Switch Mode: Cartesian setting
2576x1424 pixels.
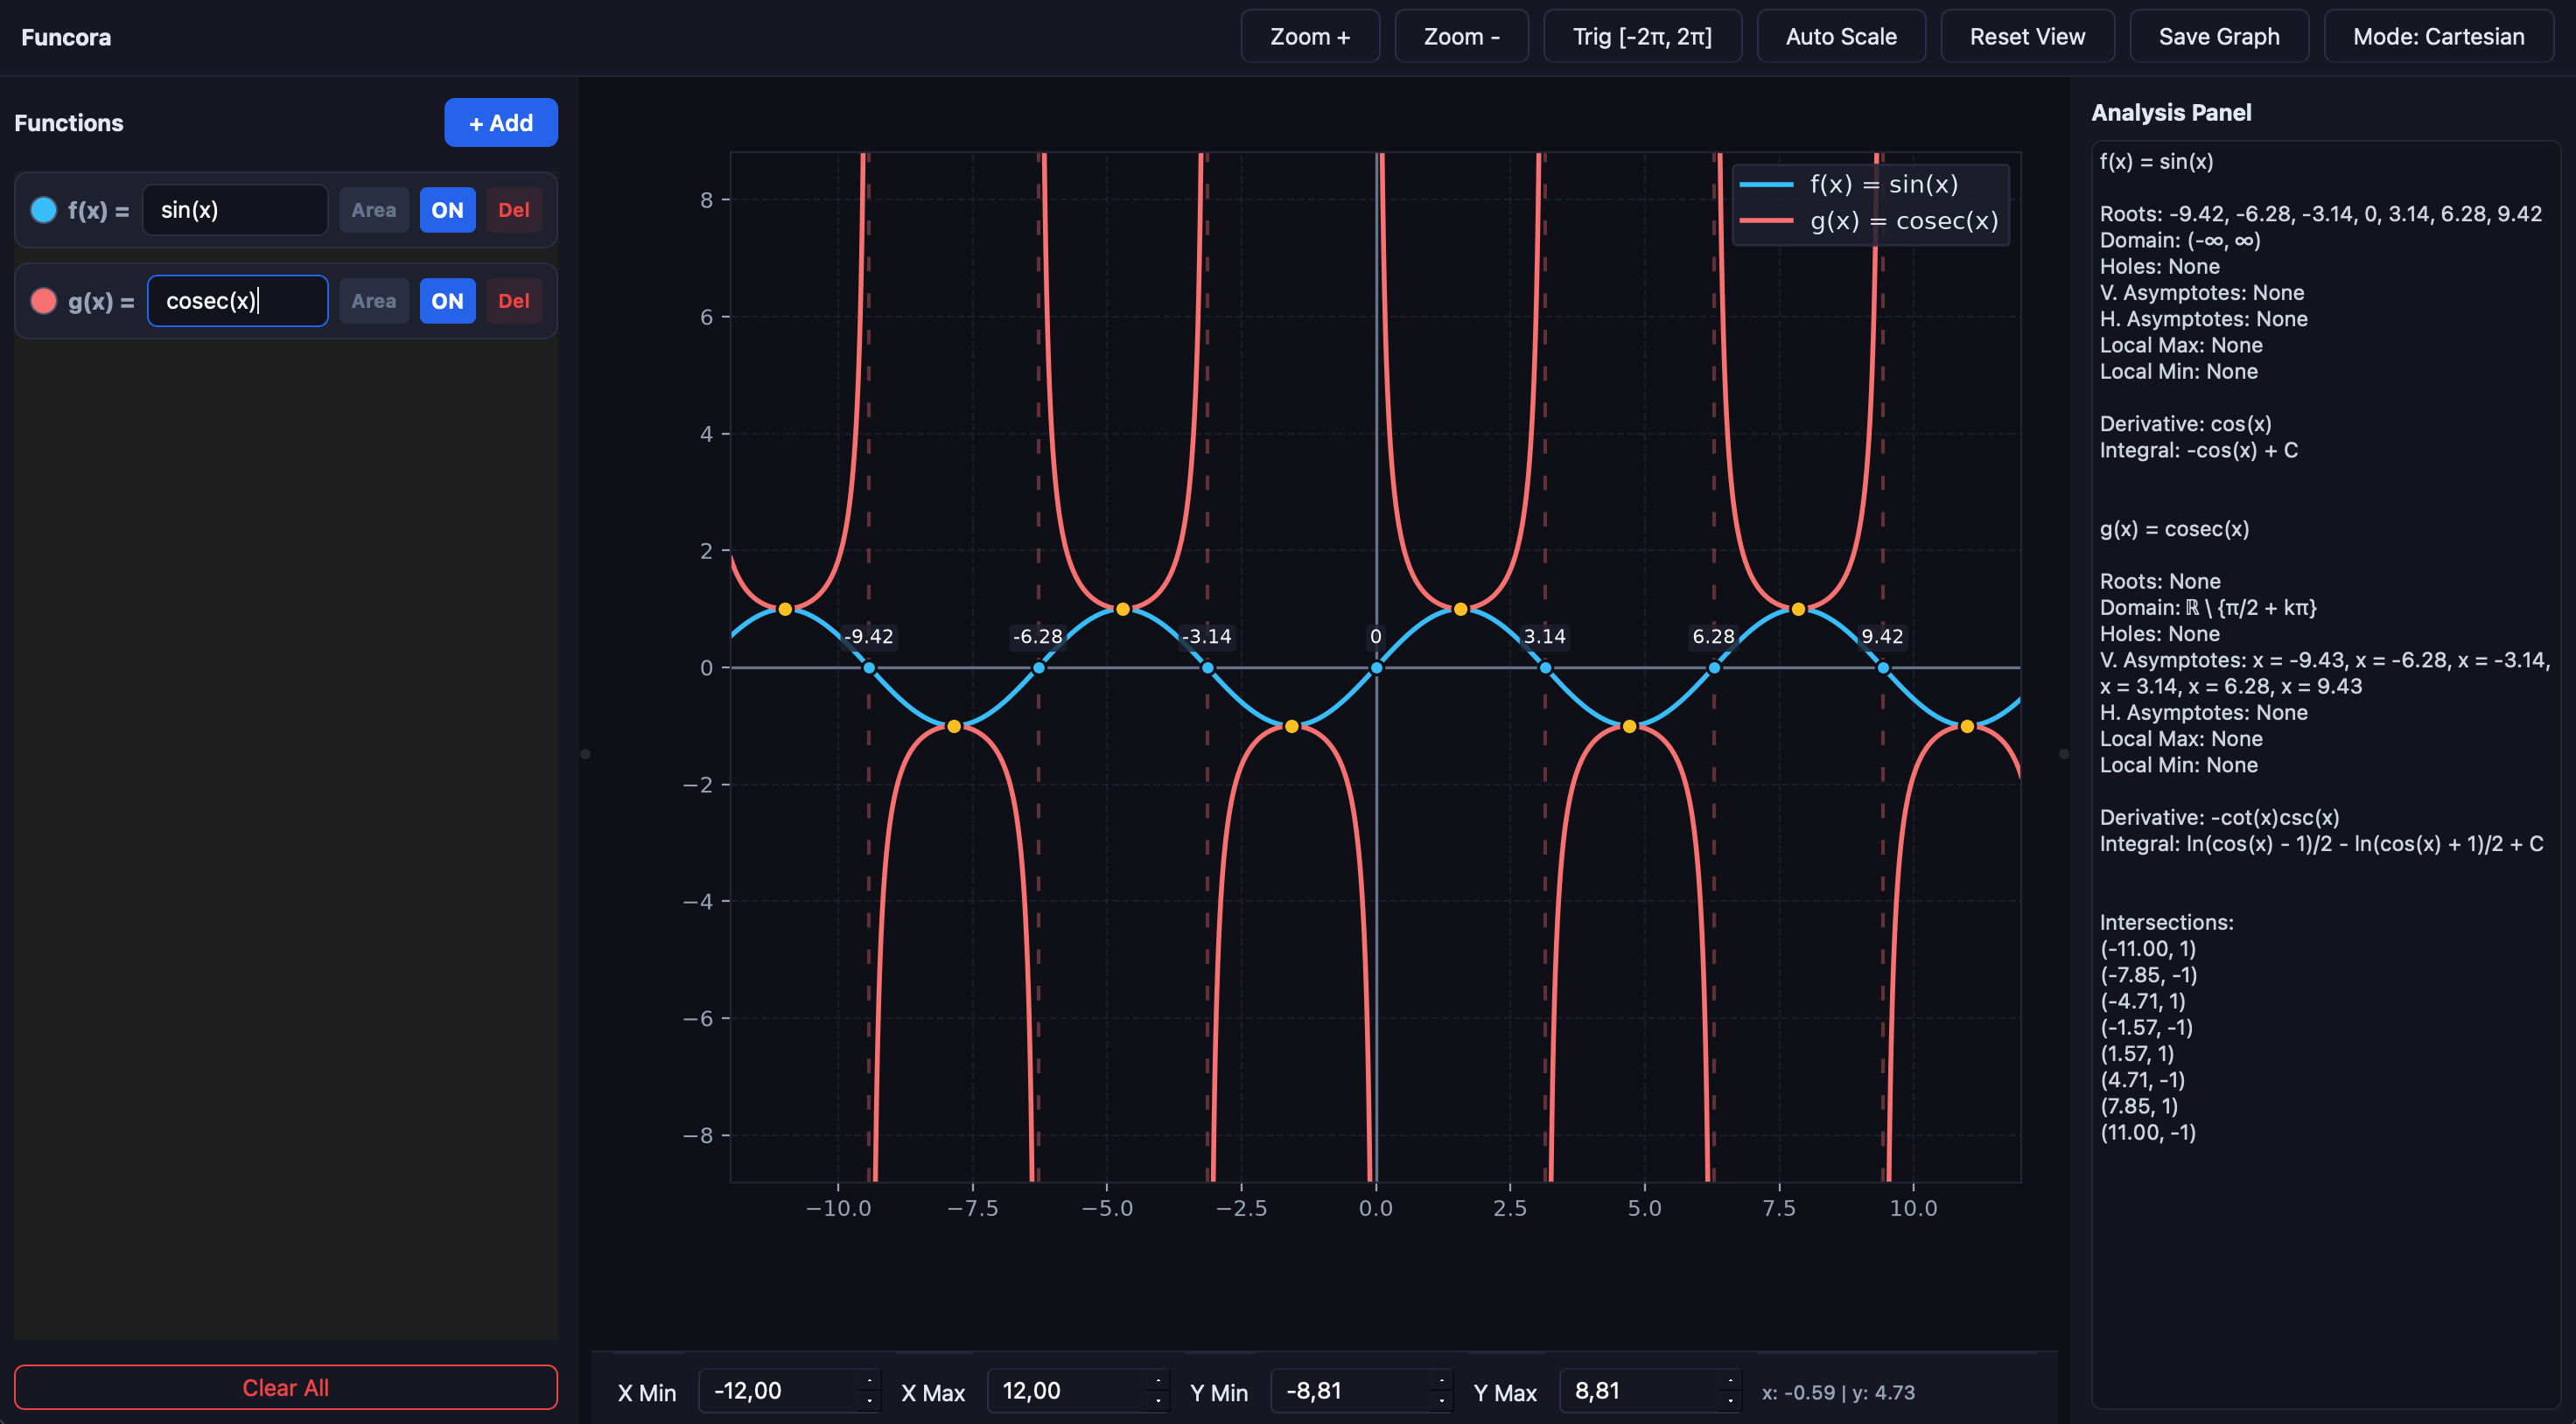pyautogui.click(x=2439, y=37)
